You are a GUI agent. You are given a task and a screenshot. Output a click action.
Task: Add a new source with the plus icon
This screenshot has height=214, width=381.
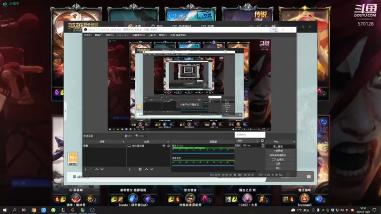click(x=130, y=169)
